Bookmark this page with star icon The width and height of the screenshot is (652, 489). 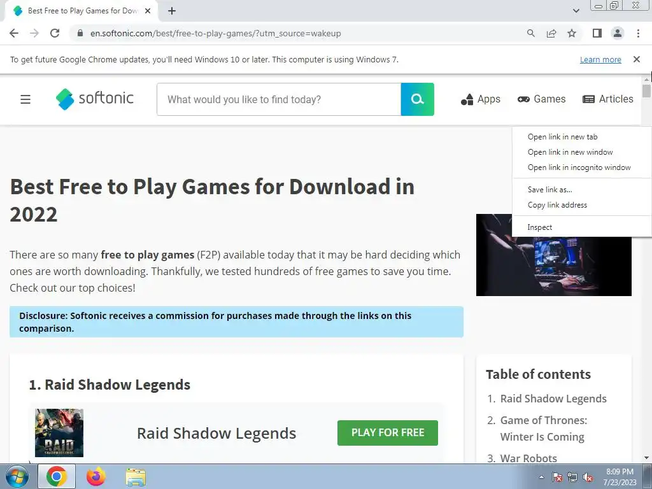point(572,33)
